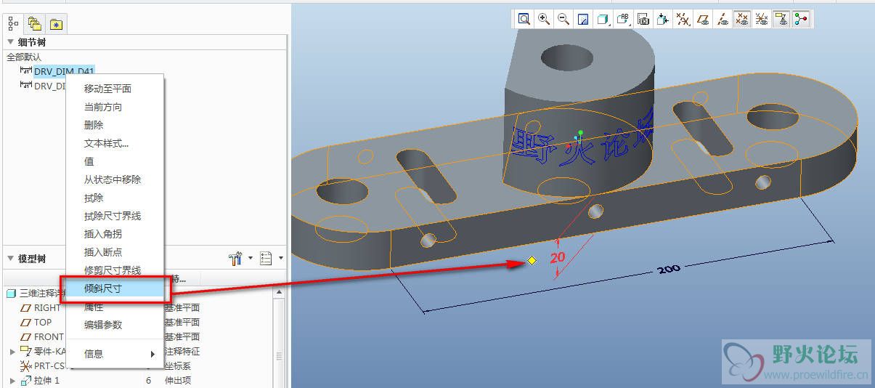Choose 拭除尺寸界线 from the context menu
The height and width of the screenshot is (388, 875).
115,216
